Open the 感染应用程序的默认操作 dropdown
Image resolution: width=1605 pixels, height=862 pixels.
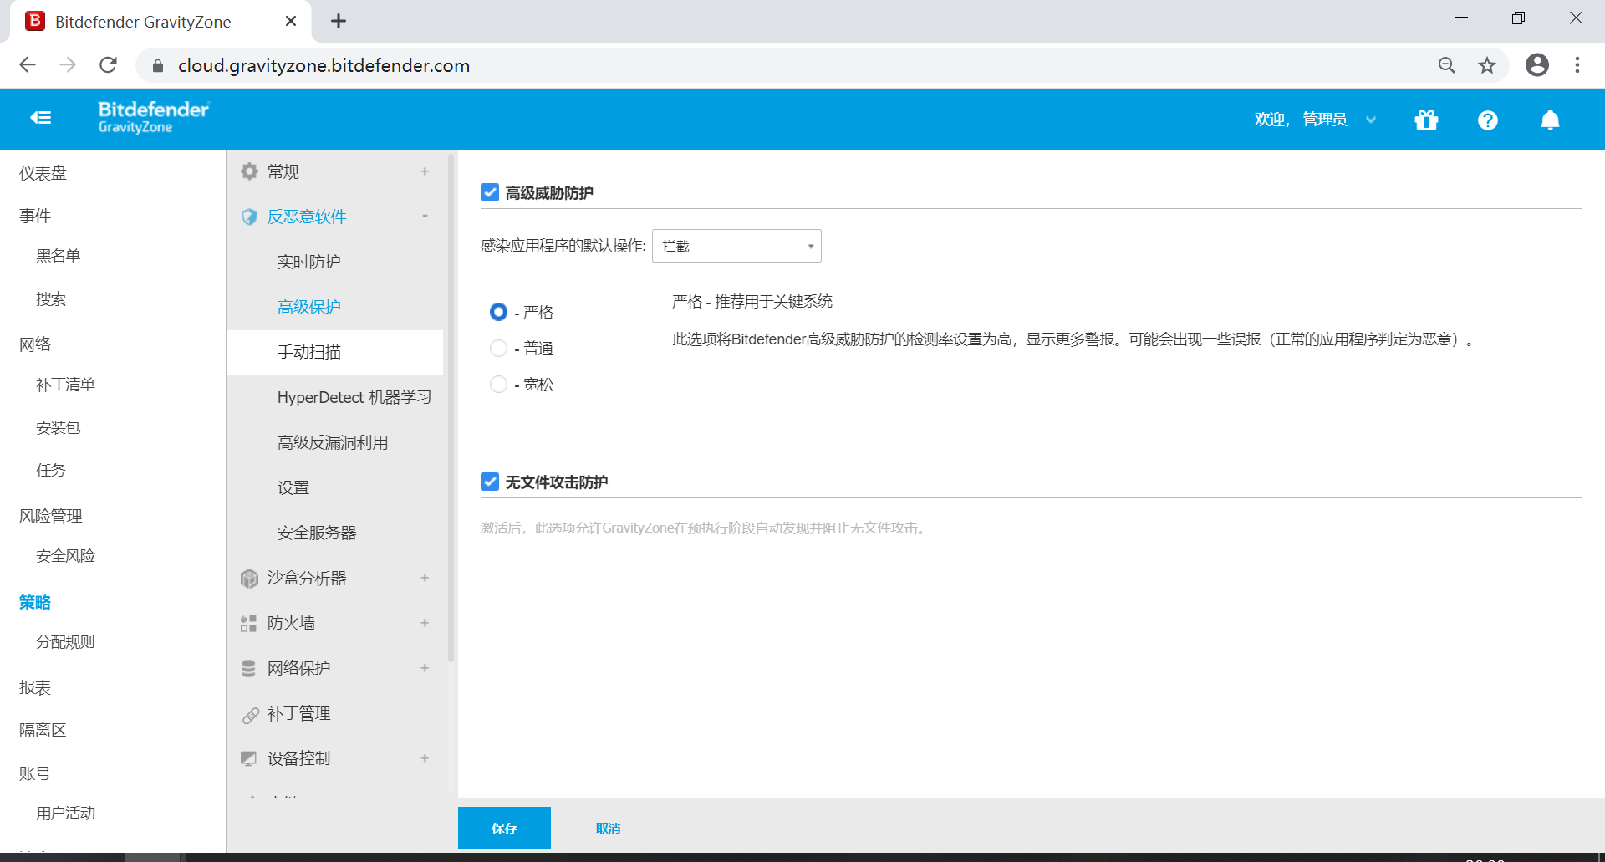tap(736, 246)
